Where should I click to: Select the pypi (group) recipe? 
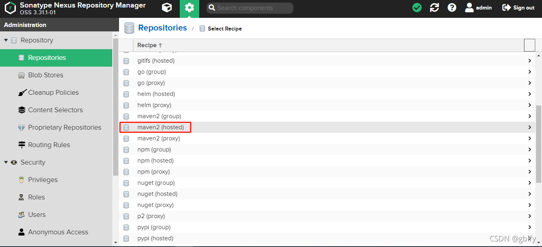(x=327, y=227)
